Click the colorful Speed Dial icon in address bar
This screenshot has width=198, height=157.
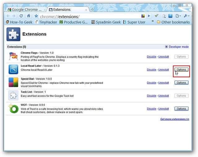(143, 16)
